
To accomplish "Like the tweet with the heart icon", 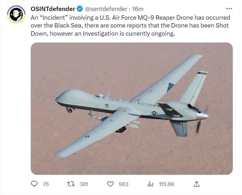I will (x=110, y=184).
